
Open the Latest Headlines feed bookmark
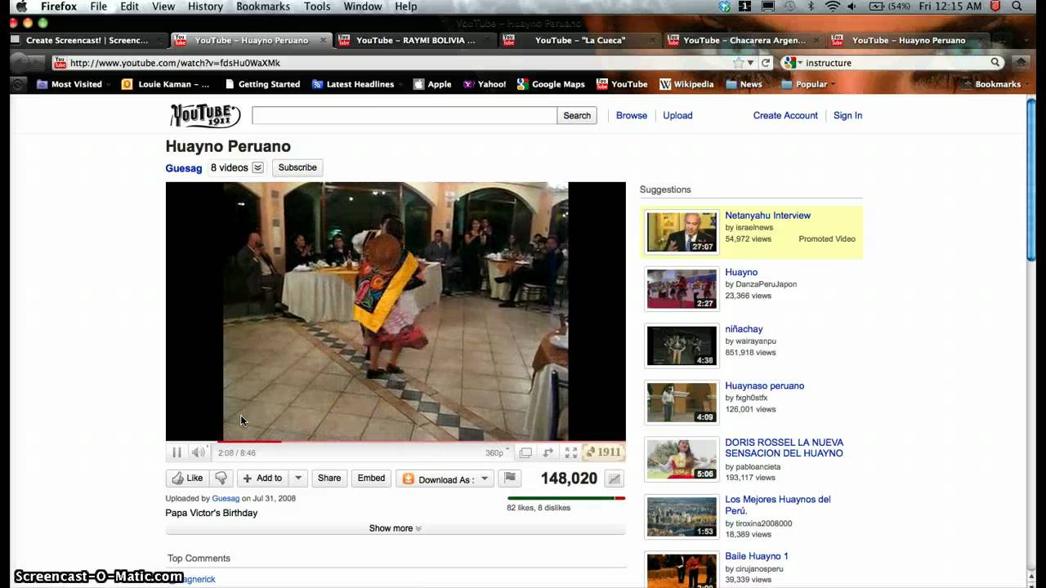[x=353, y=84]
